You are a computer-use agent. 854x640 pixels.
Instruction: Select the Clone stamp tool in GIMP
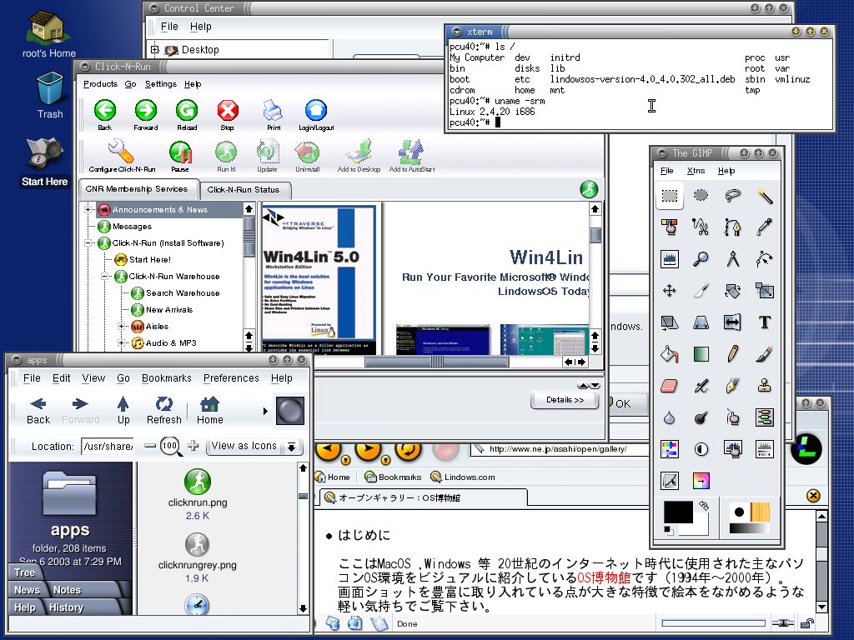point(765,386)
